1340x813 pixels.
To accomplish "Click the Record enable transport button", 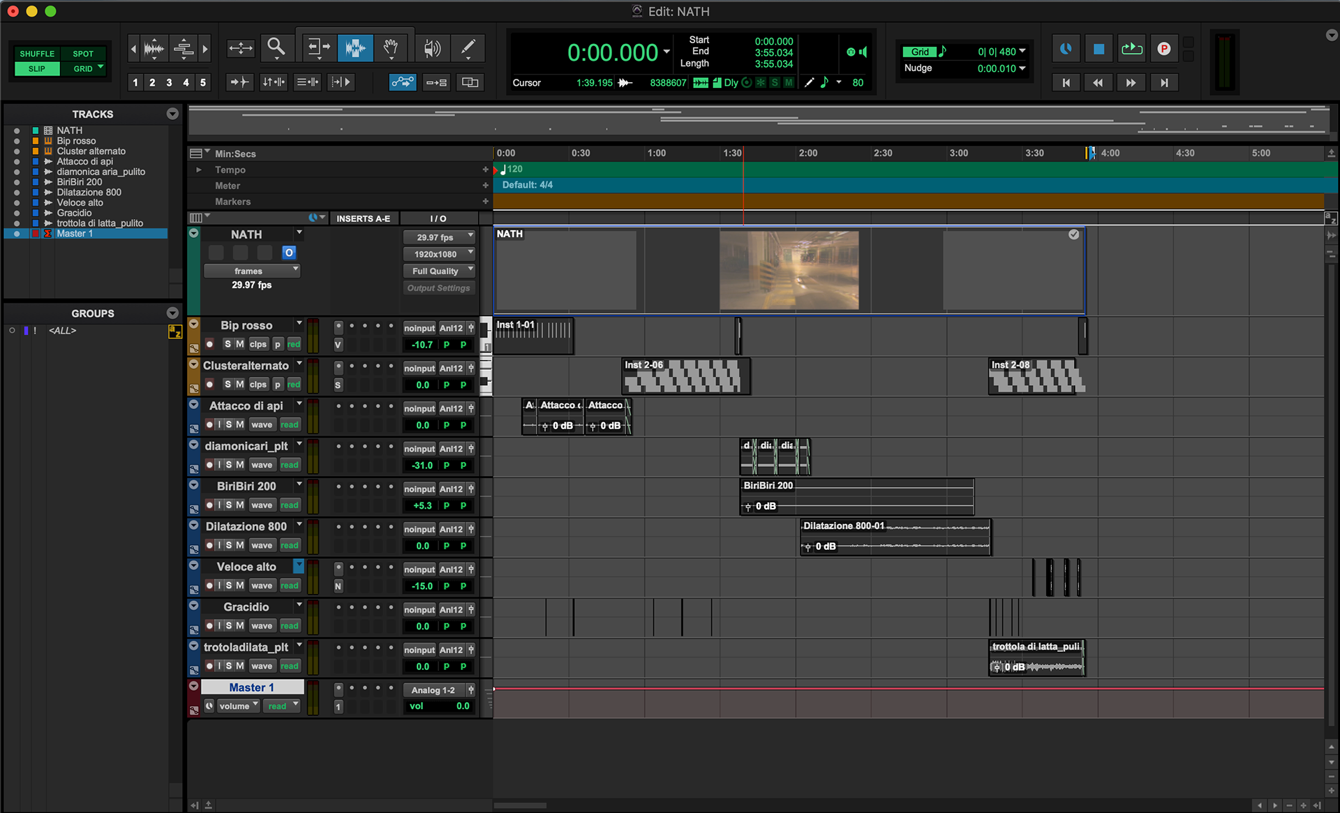I will pos(1163,49).
